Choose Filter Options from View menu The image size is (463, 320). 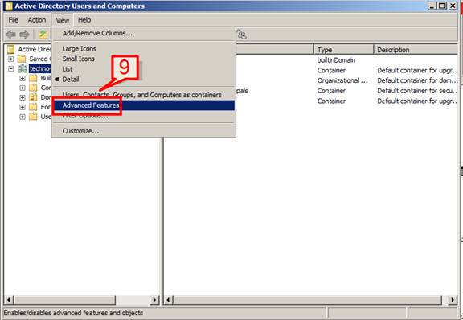[x=85, y=116]
